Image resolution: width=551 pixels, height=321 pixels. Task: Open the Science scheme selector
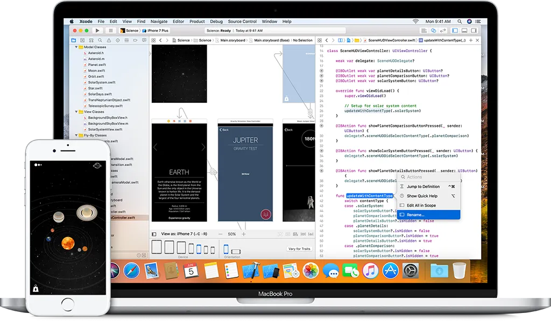click(129, 31)
